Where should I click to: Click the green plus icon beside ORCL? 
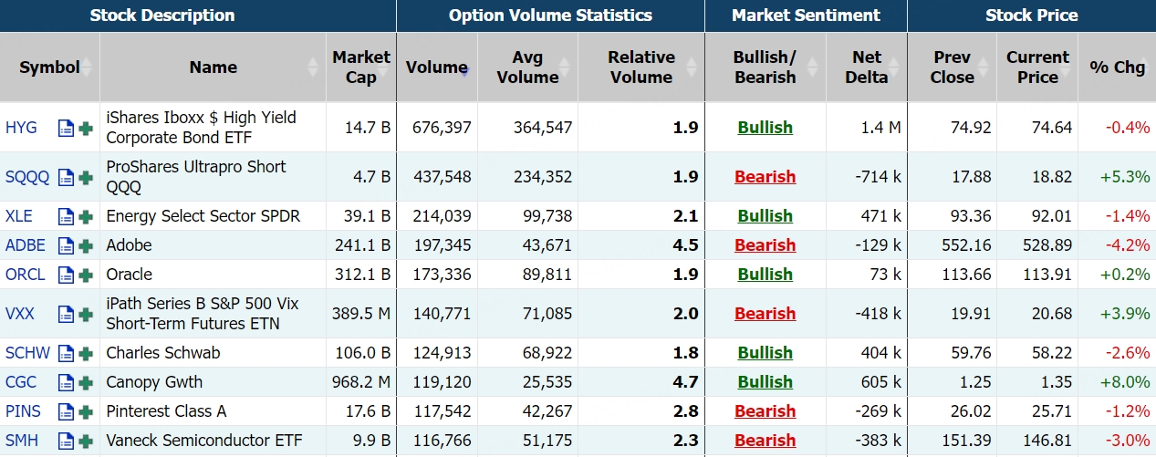86,275
